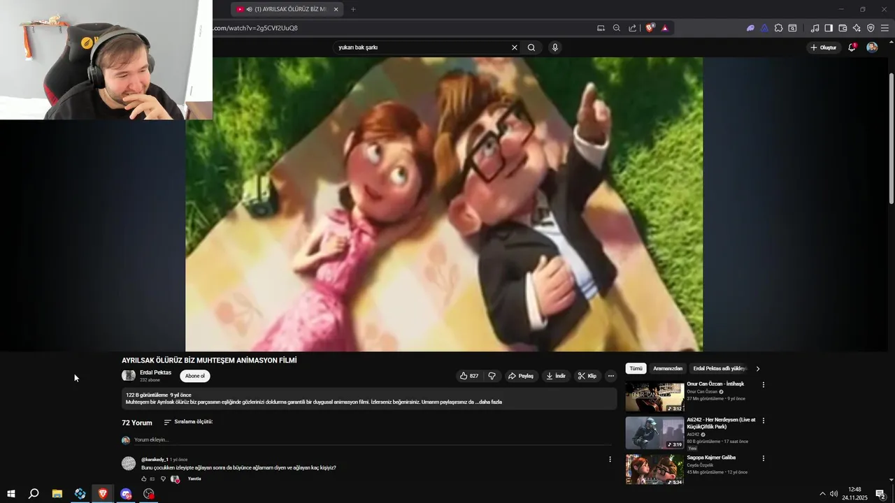The height and width of the screenshot is (503, 895).
Task: Click the share icon in address bar
Action: pyautogui.click(x=633, y=28)
